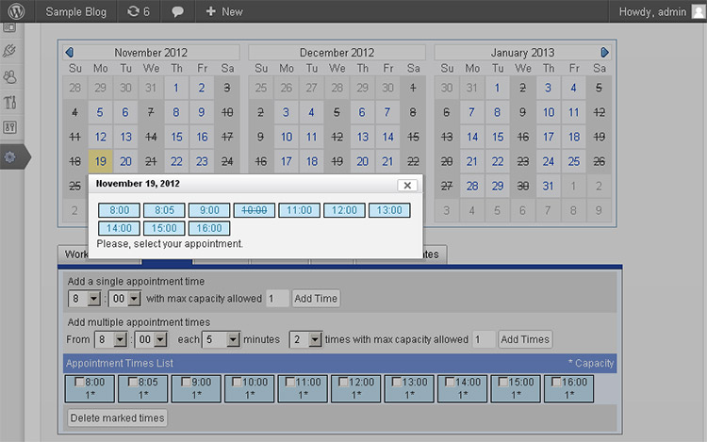This screenshot has width=707, height=442.
Task: Click the Add Time button
Action: click(316, 298)
